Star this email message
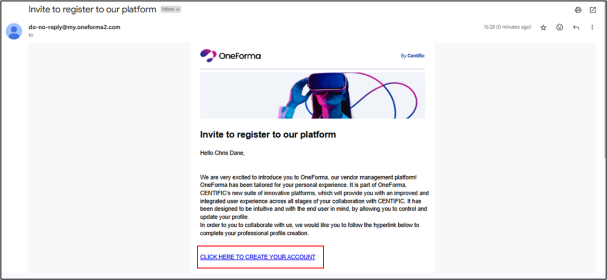This screenshot has width=607, height=280. coord(544,27)
